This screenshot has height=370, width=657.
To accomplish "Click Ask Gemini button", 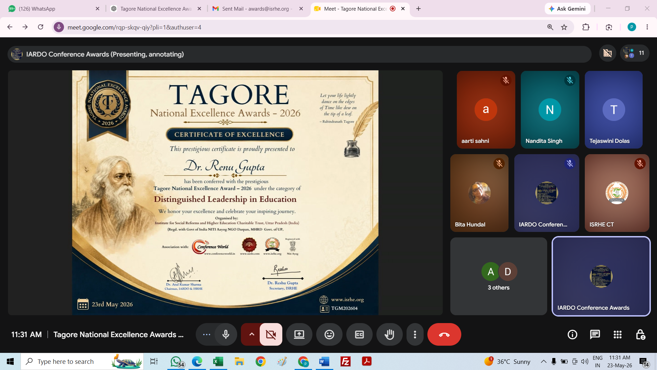I will tap(567, 9).
